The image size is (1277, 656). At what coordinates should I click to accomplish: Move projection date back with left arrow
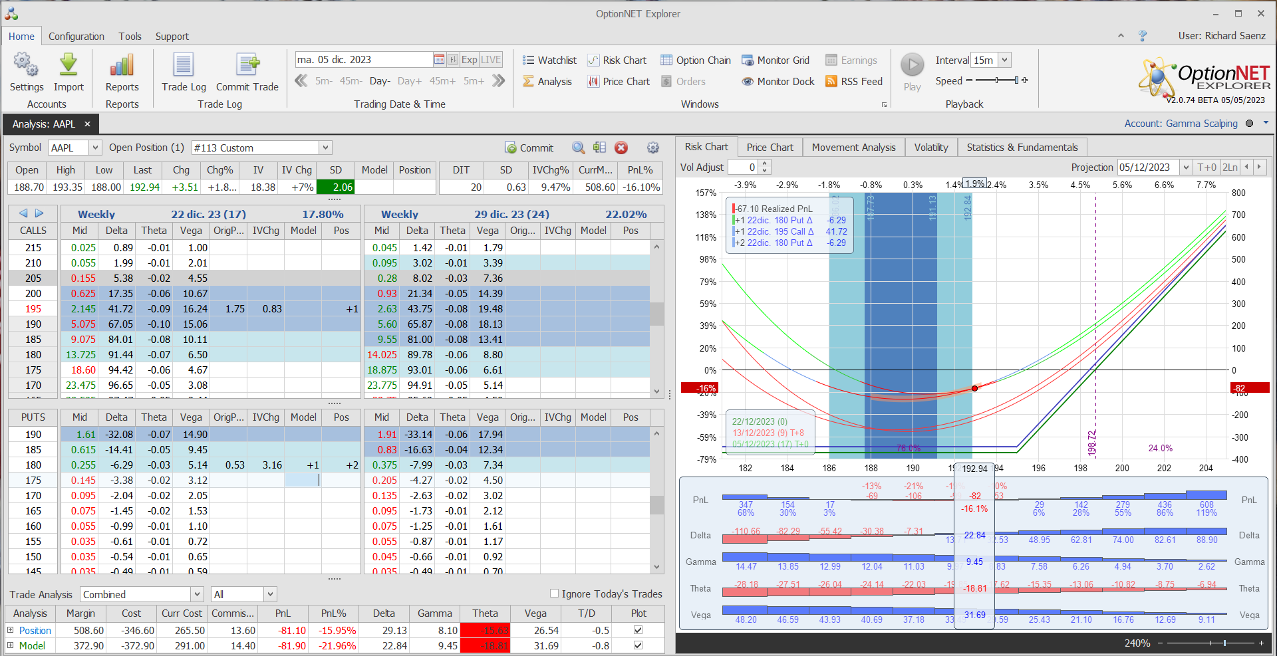point(1247,167)
